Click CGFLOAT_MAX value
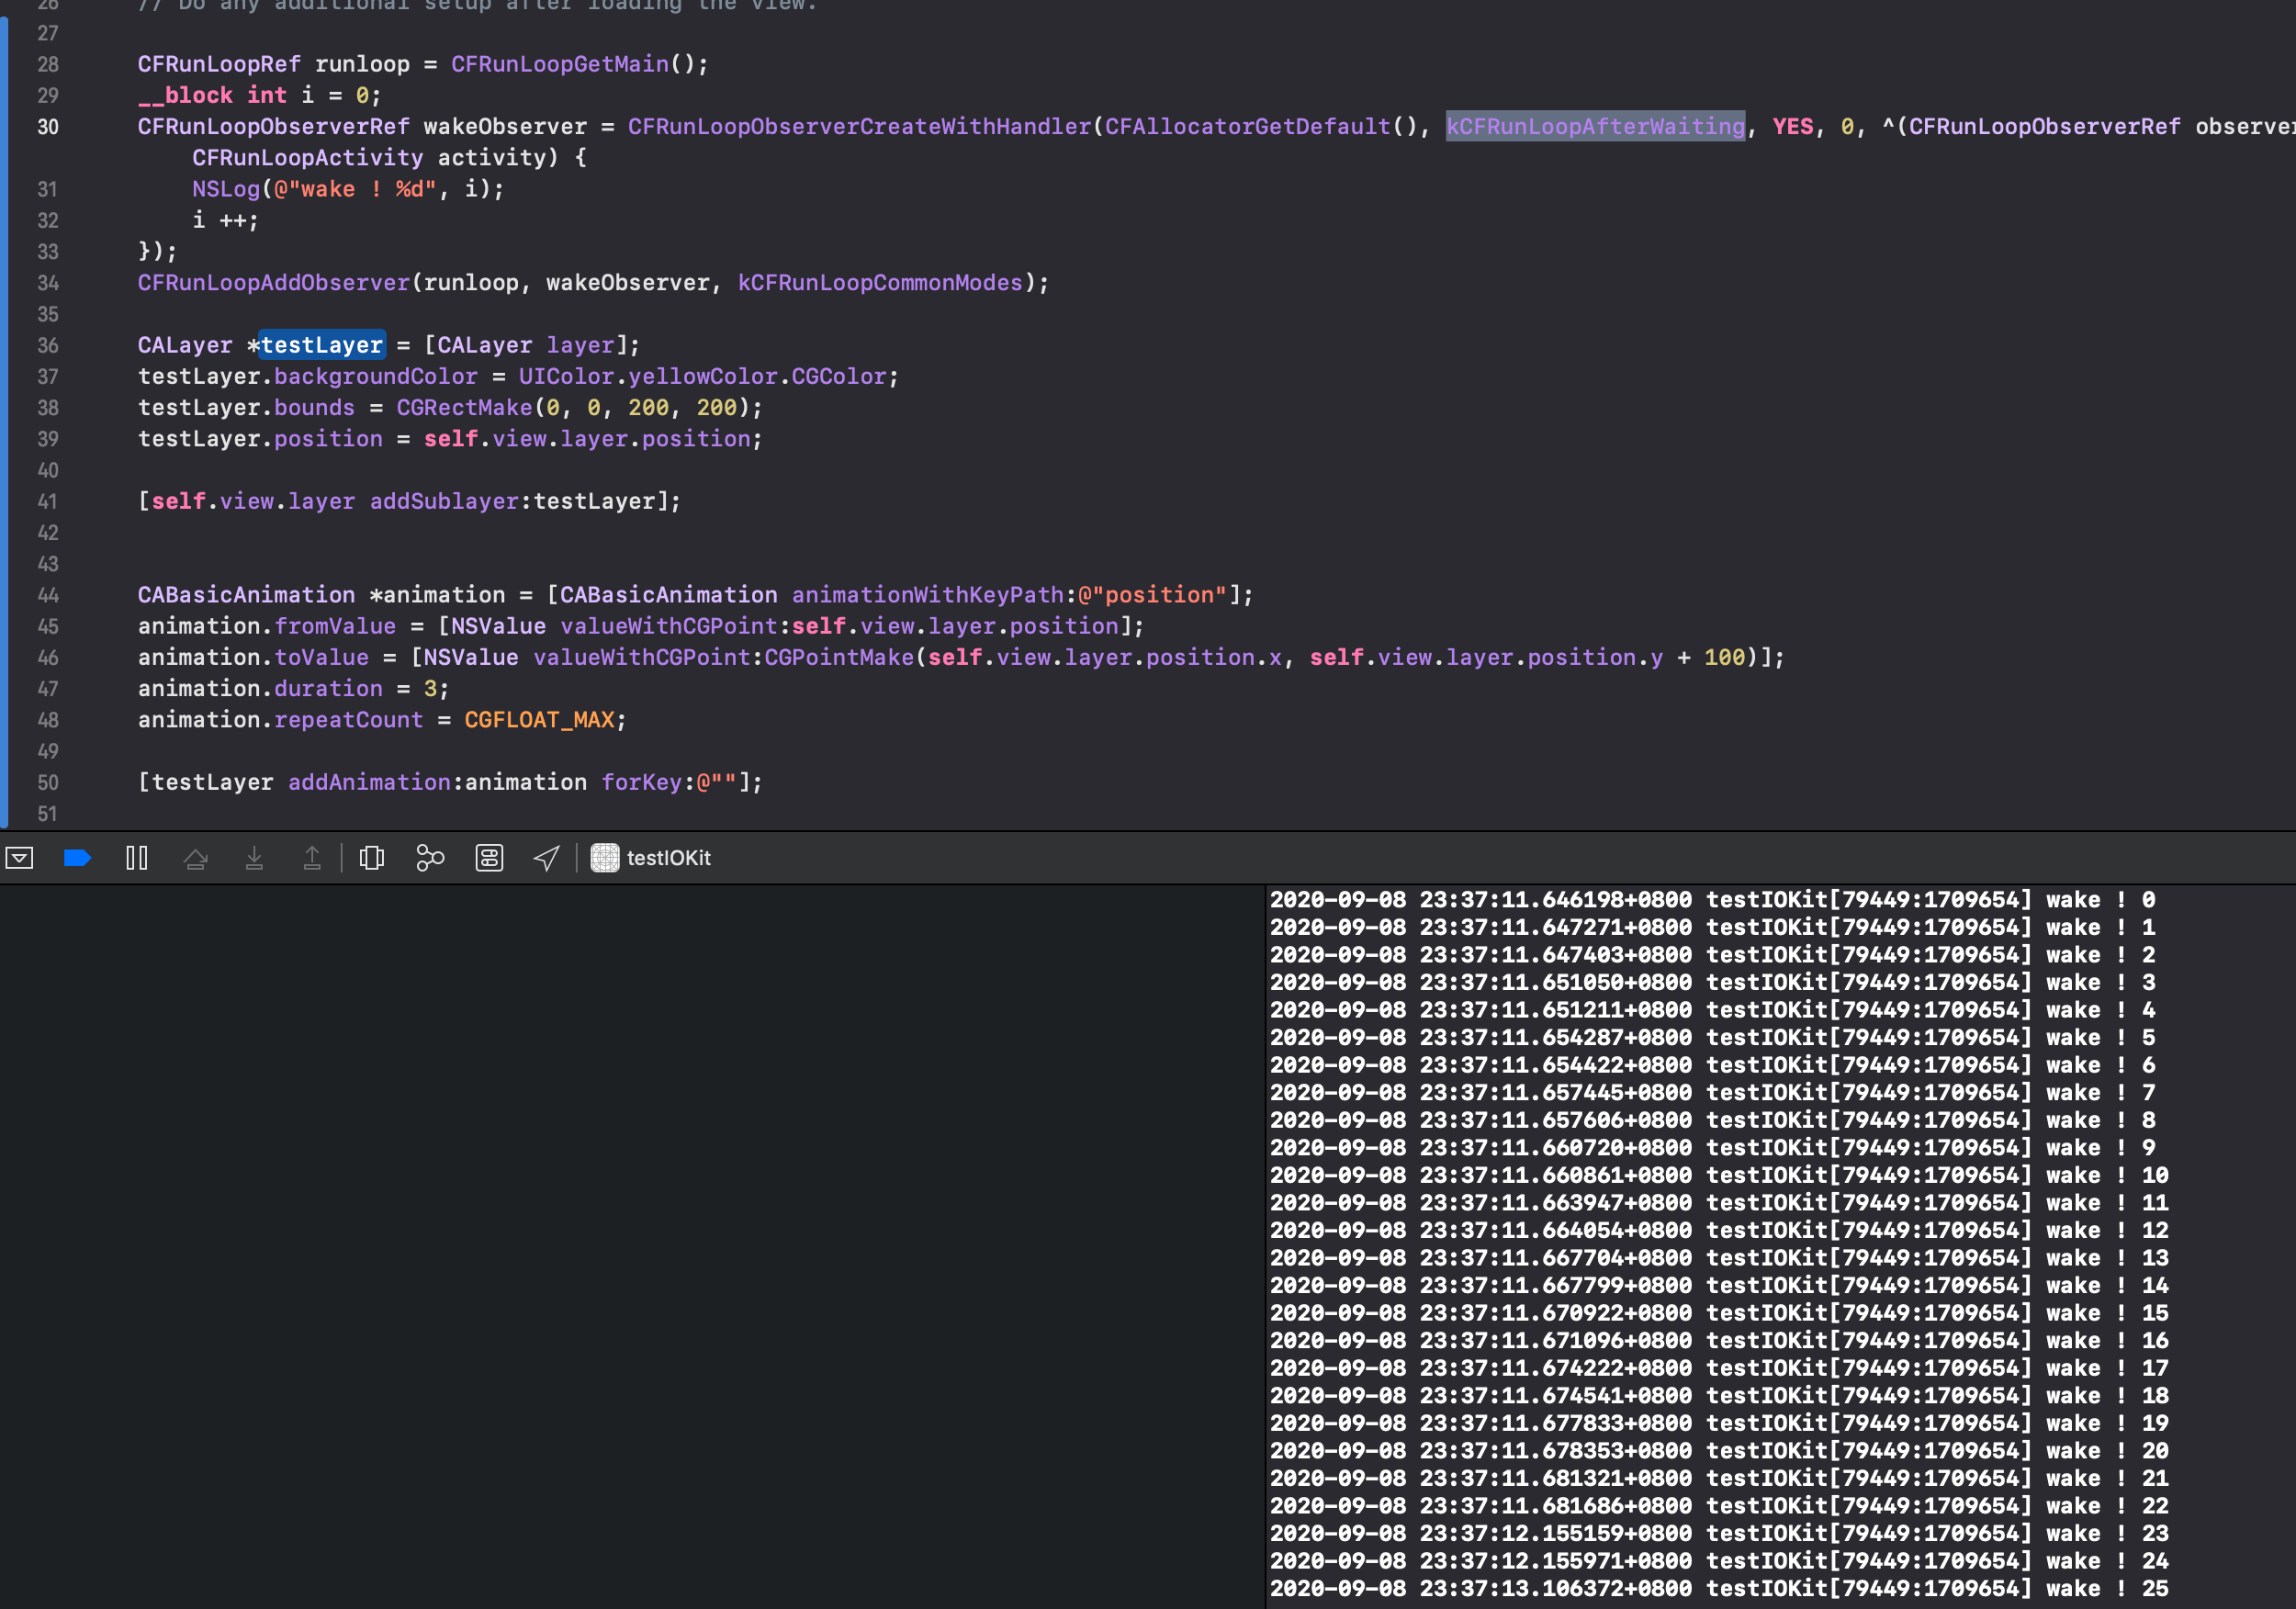 tap(539, 720)
